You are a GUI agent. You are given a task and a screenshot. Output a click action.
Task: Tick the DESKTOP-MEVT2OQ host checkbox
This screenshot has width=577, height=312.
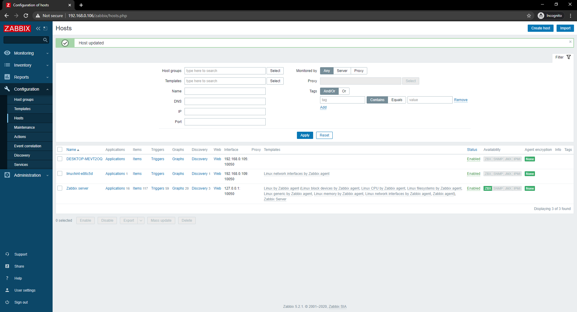[x=60, y=159]
